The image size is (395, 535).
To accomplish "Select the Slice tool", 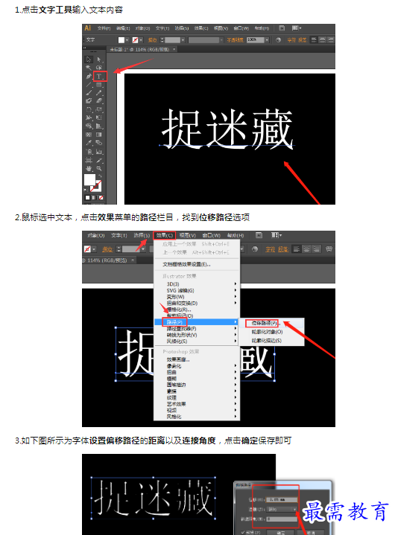I will (x=99, y=160).
